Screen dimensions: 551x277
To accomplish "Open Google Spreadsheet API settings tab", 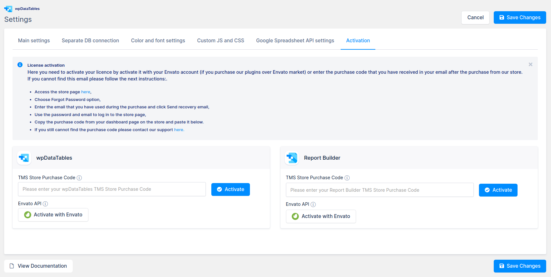I will point(295,40).
